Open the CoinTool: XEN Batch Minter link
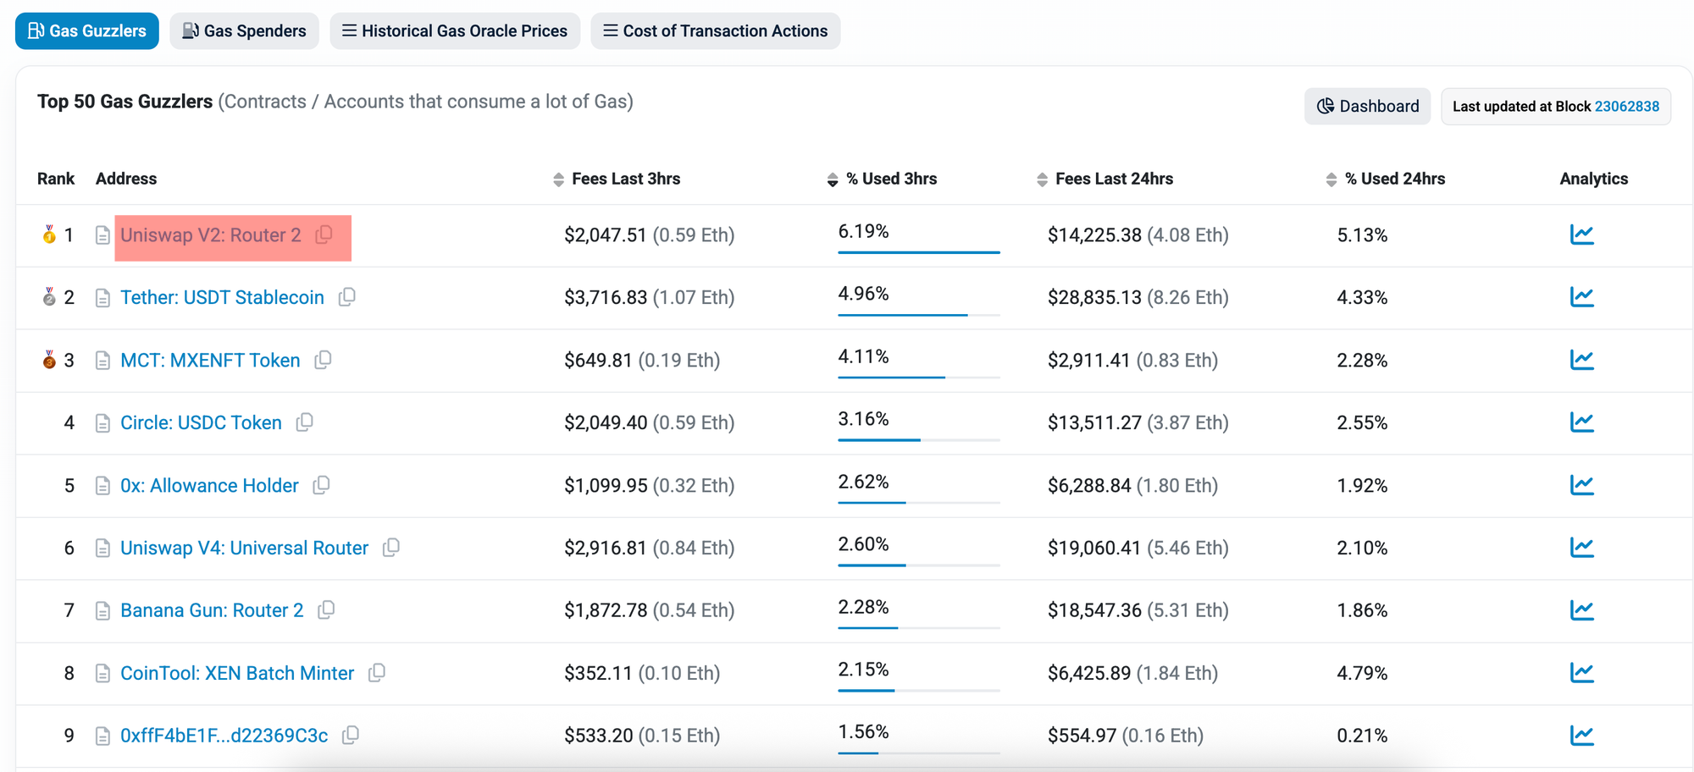Viewport: 1694px width, 772px height. (x=237, y=674)
